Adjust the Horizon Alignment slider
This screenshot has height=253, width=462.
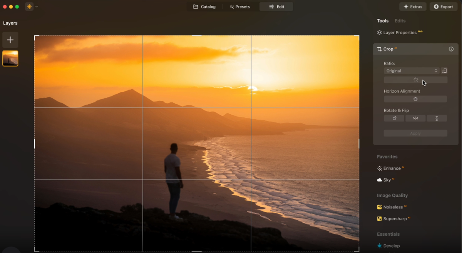(415, 99)
